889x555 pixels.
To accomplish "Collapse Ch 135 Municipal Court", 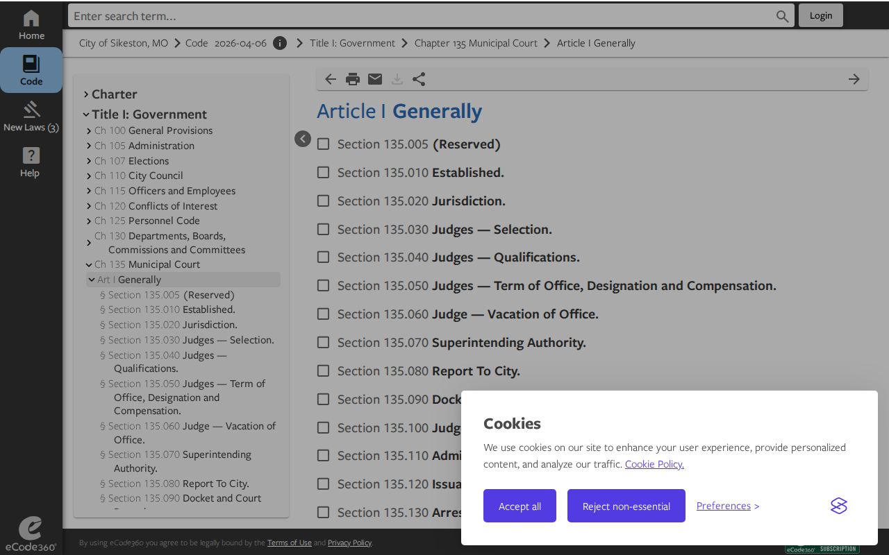I will click(x=89, y=264).
